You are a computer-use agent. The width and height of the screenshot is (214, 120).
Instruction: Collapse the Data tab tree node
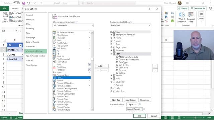pos(111,54)
